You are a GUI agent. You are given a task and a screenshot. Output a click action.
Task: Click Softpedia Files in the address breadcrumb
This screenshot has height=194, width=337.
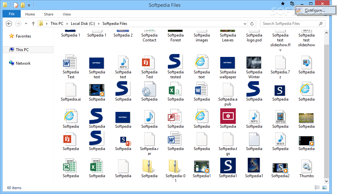click(114, 24)
